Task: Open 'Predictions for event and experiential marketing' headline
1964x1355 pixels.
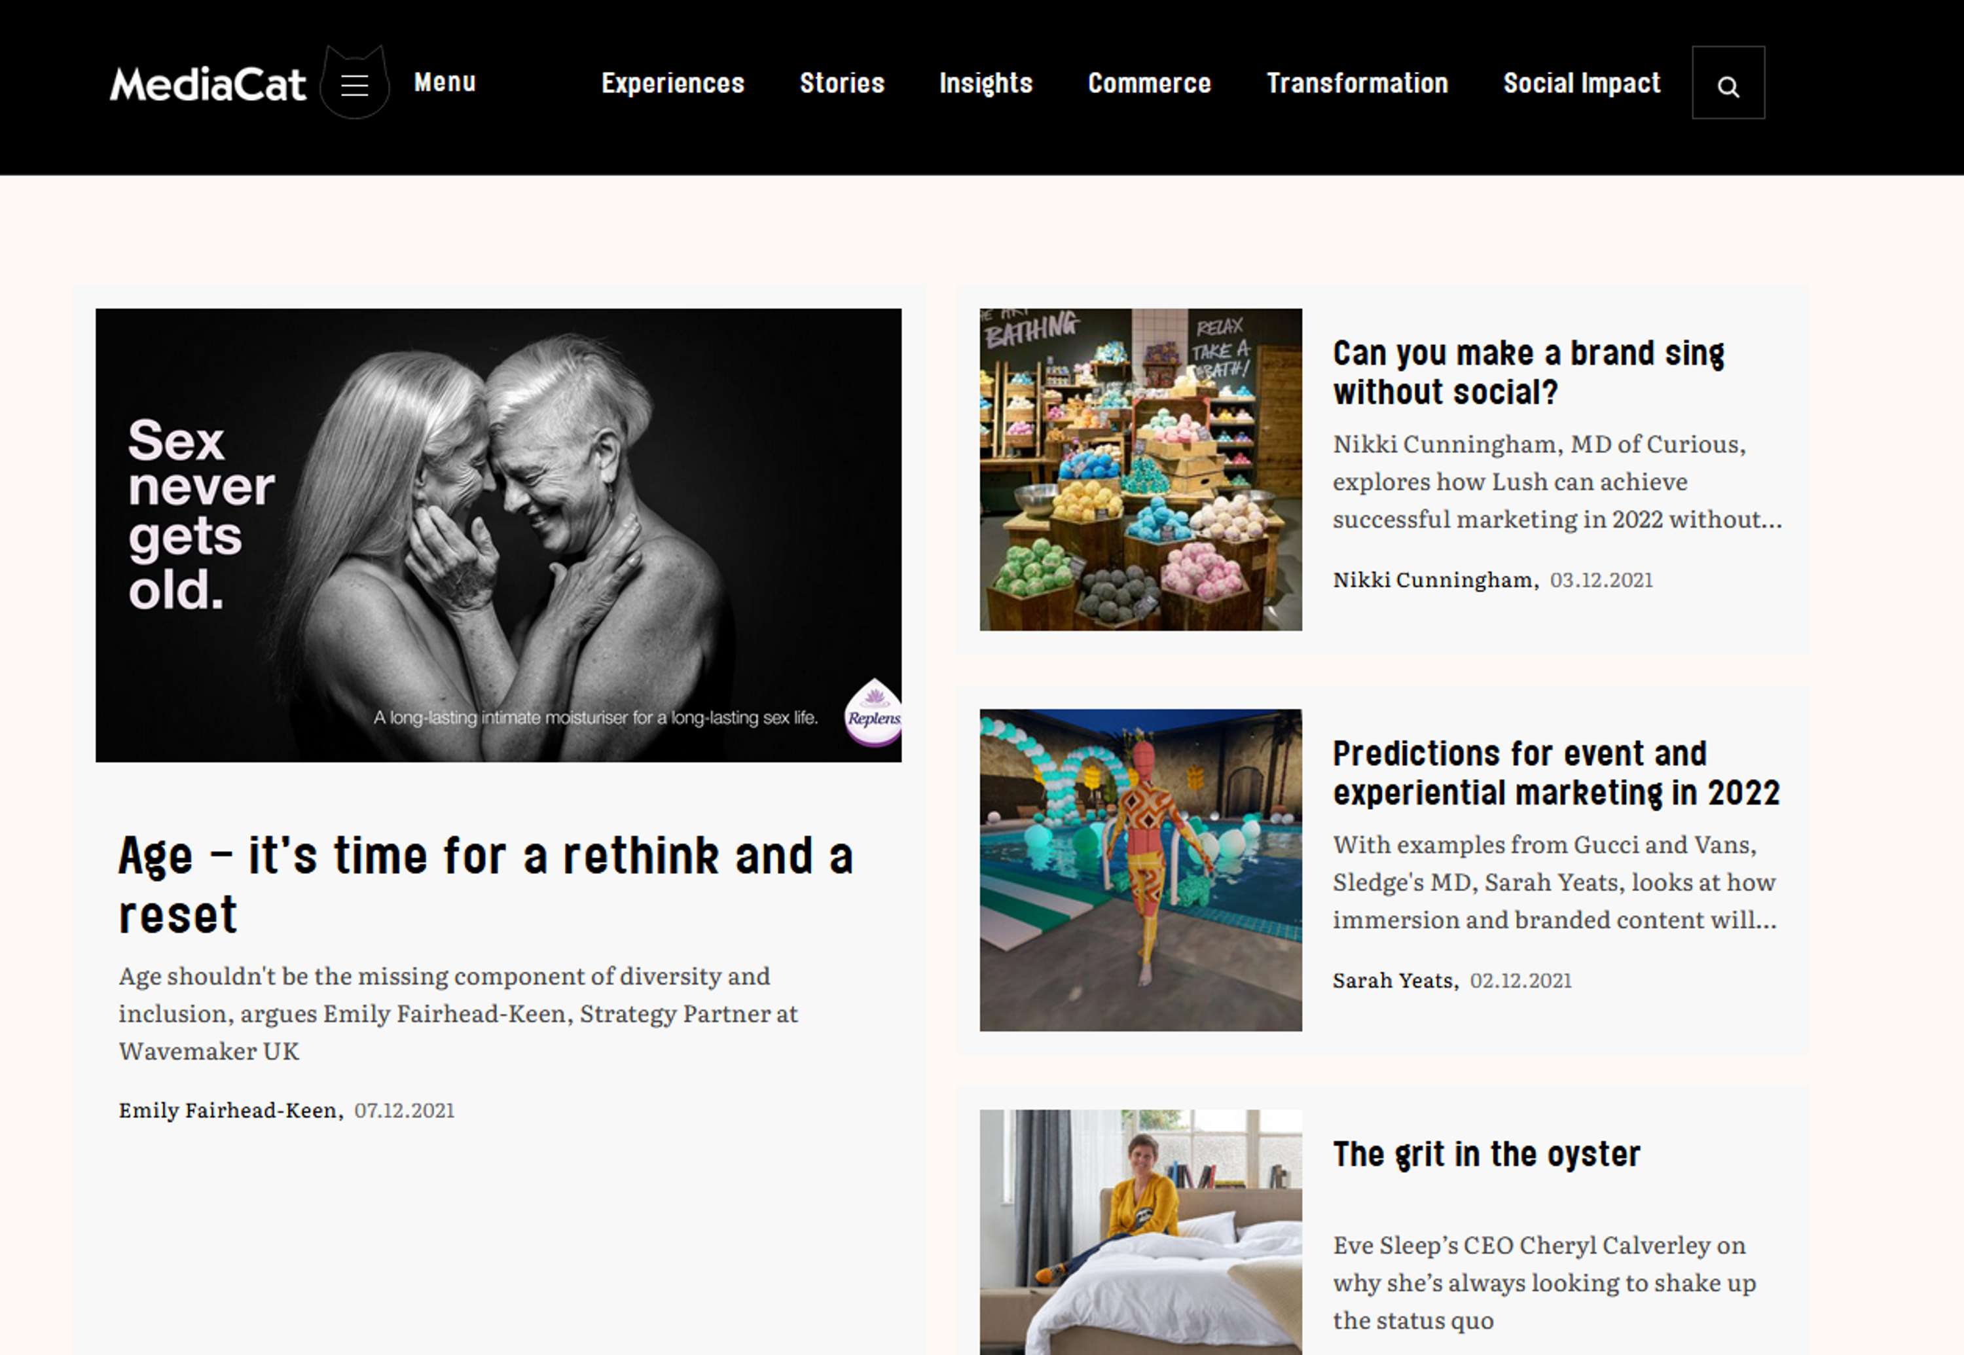Action: 1555,772
